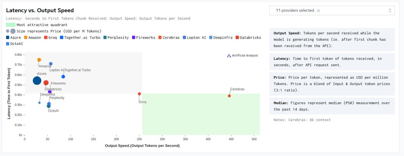Select the Databricks purple bubble
404x156 pixels.
(x=50, y=92)
